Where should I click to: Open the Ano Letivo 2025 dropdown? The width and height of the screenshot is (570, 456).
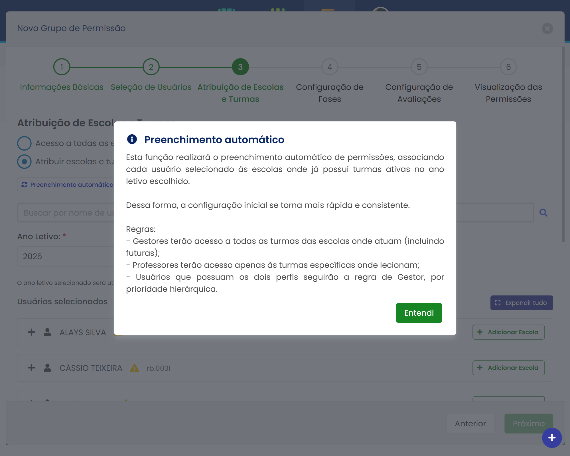click(x=66, y=256)
